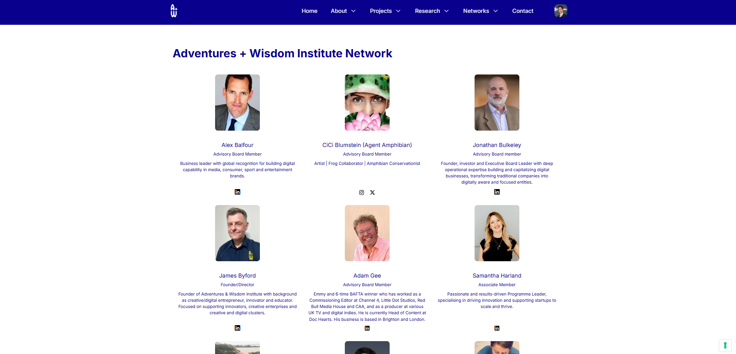Open Jonathan Bulkeley's LinkedIn icon
The height and width of the screenshot is (354, 736).
coord(497,192)
